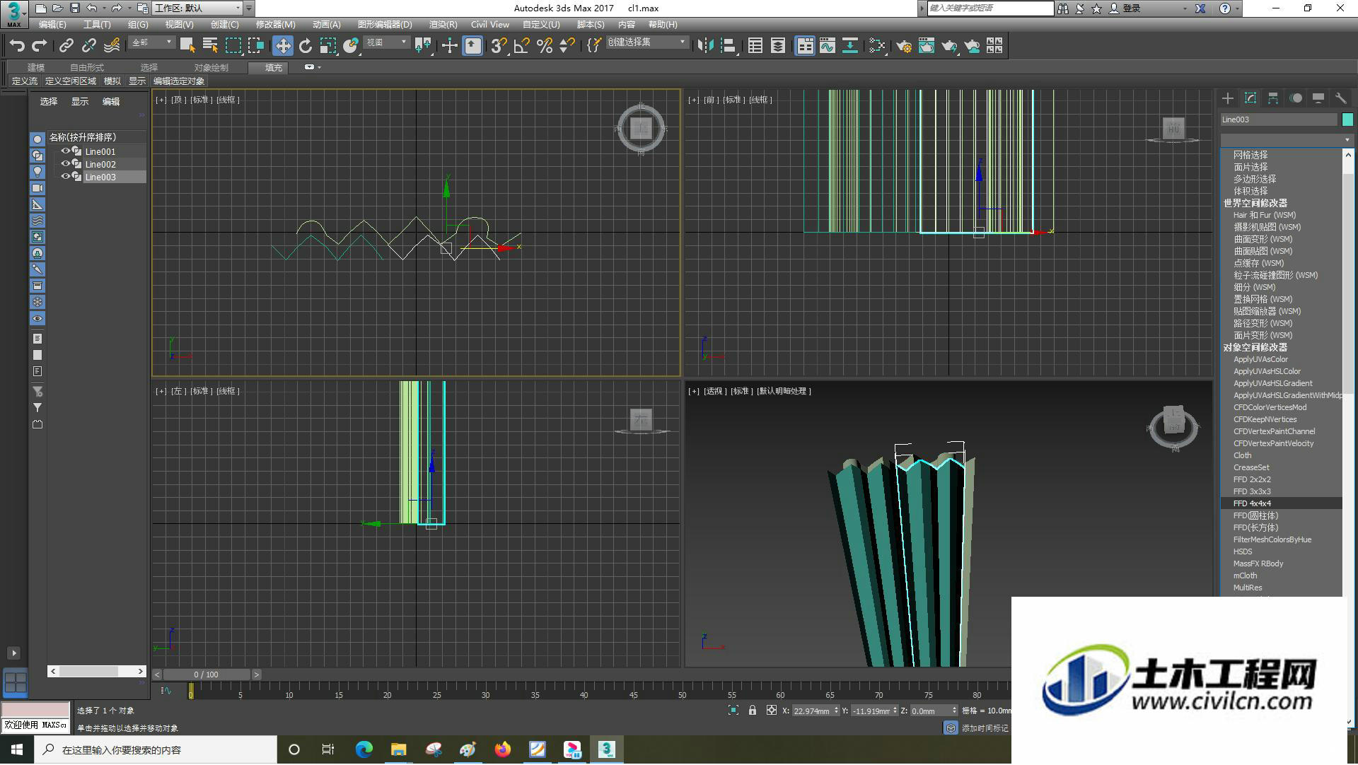Expand the 3ds Max application menu button

coord(14,13)
